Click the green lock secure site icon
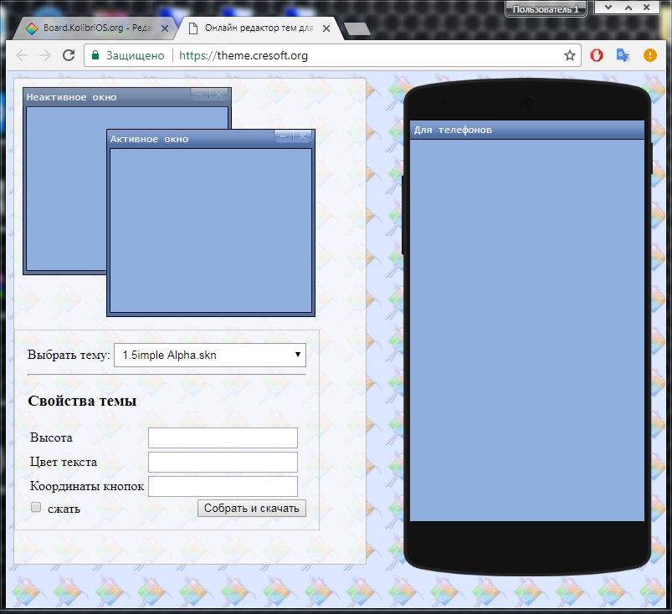The width and height of the screenshot is (672, 614). [95, 55]
